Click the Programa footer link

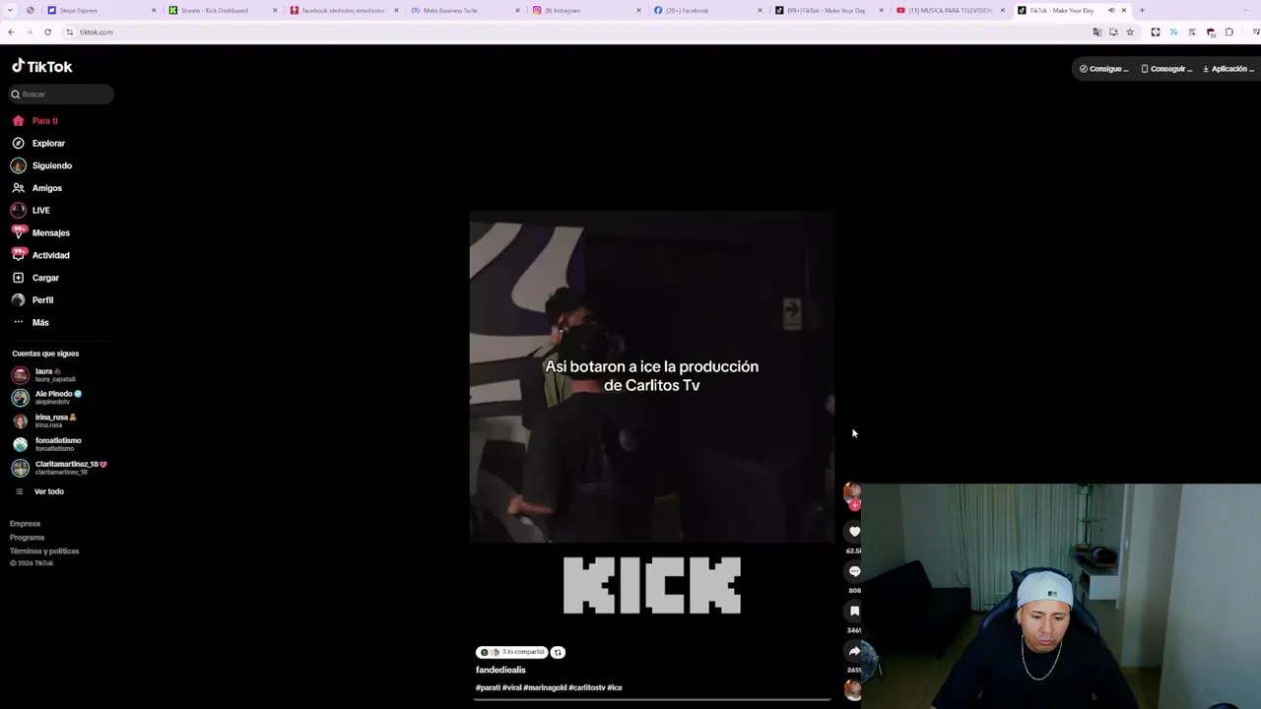click(27, 538)
